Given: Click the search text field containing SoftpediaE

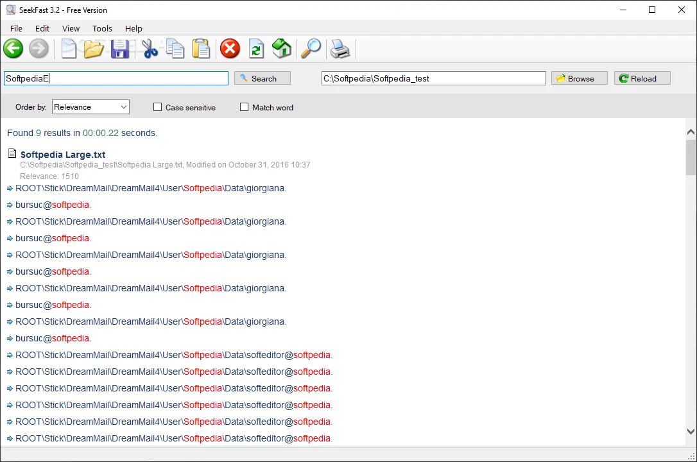Looking at the screenshot, I should click(116, 78).
